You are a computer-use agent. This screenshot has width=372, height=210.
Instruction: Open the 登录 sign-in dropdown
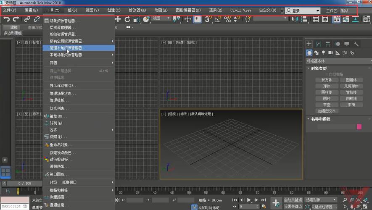[303, 10]
